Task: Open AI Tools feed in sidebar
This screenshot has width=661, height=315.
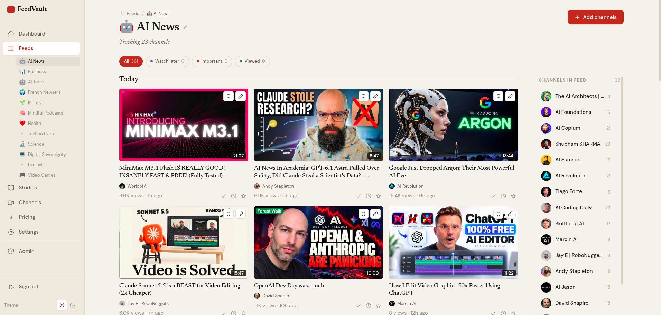Action: click(x=48, y=82)
